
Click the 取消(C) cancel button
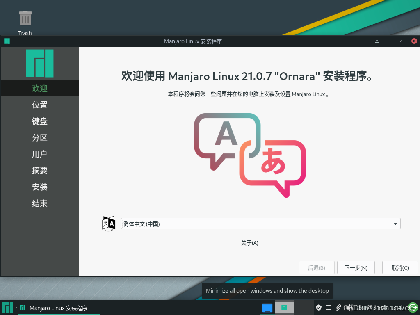coord(400,267)
